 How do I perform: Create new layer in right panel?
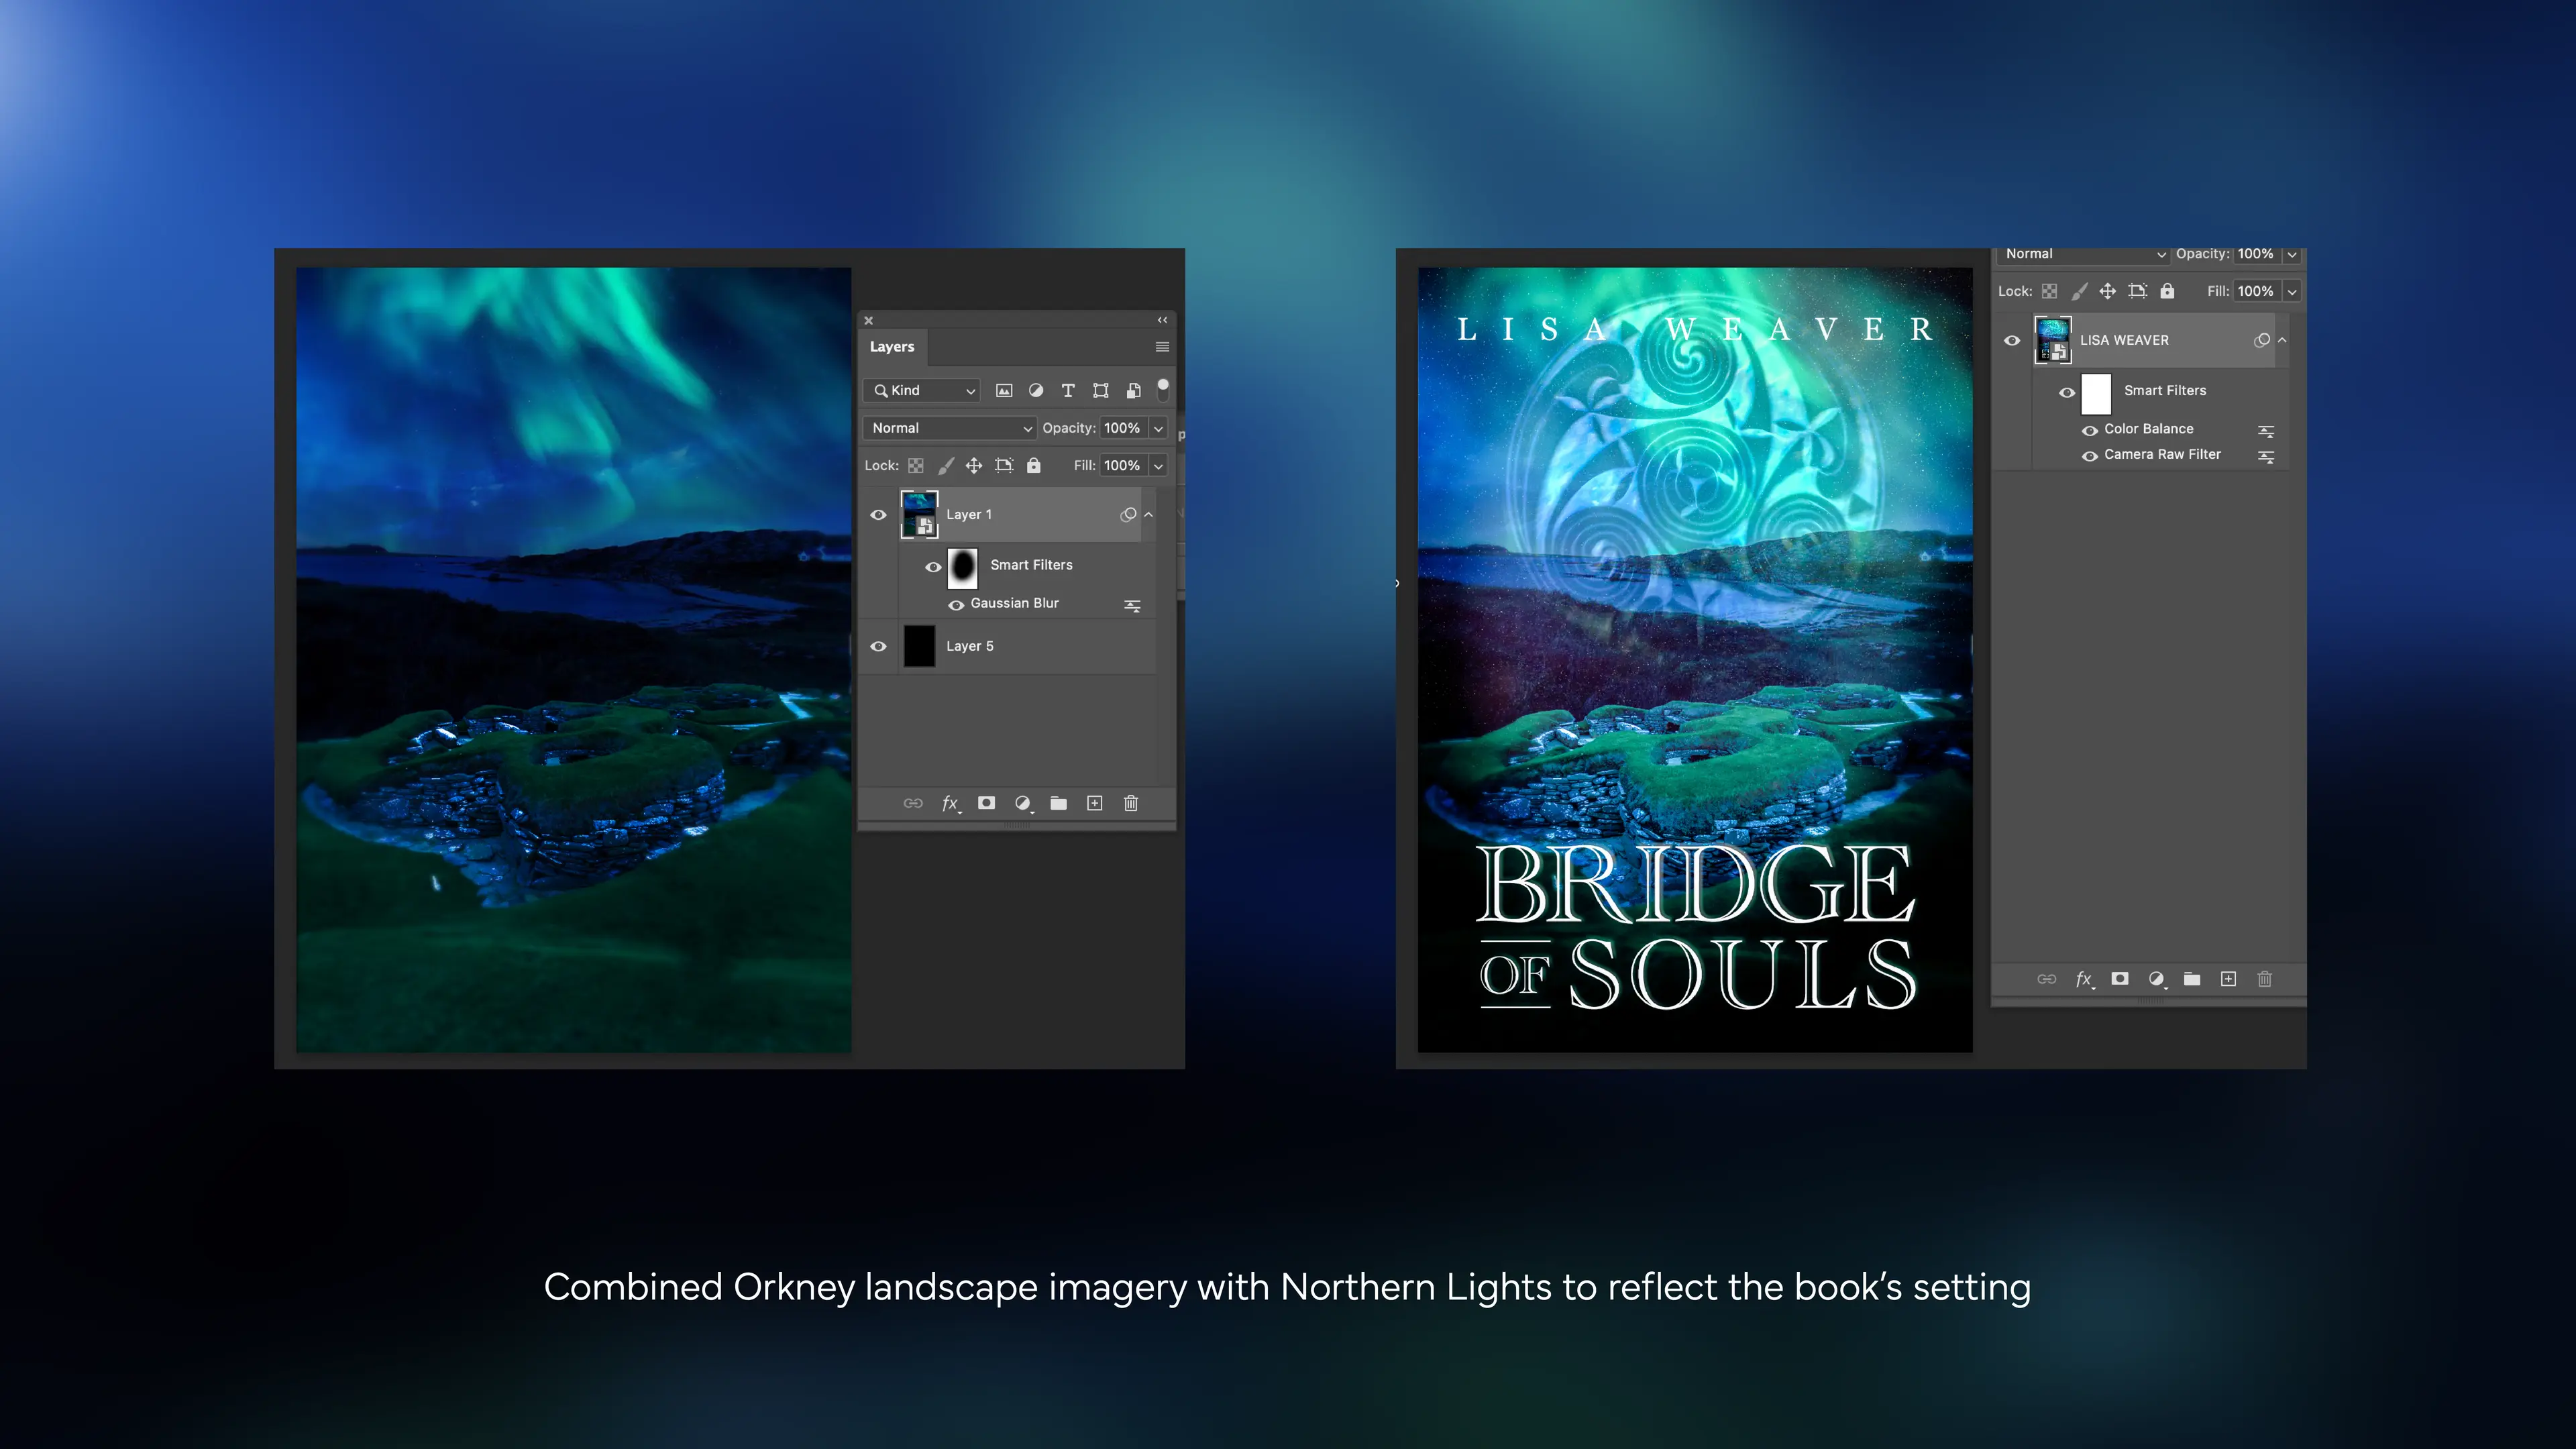tap(2229, 979)
